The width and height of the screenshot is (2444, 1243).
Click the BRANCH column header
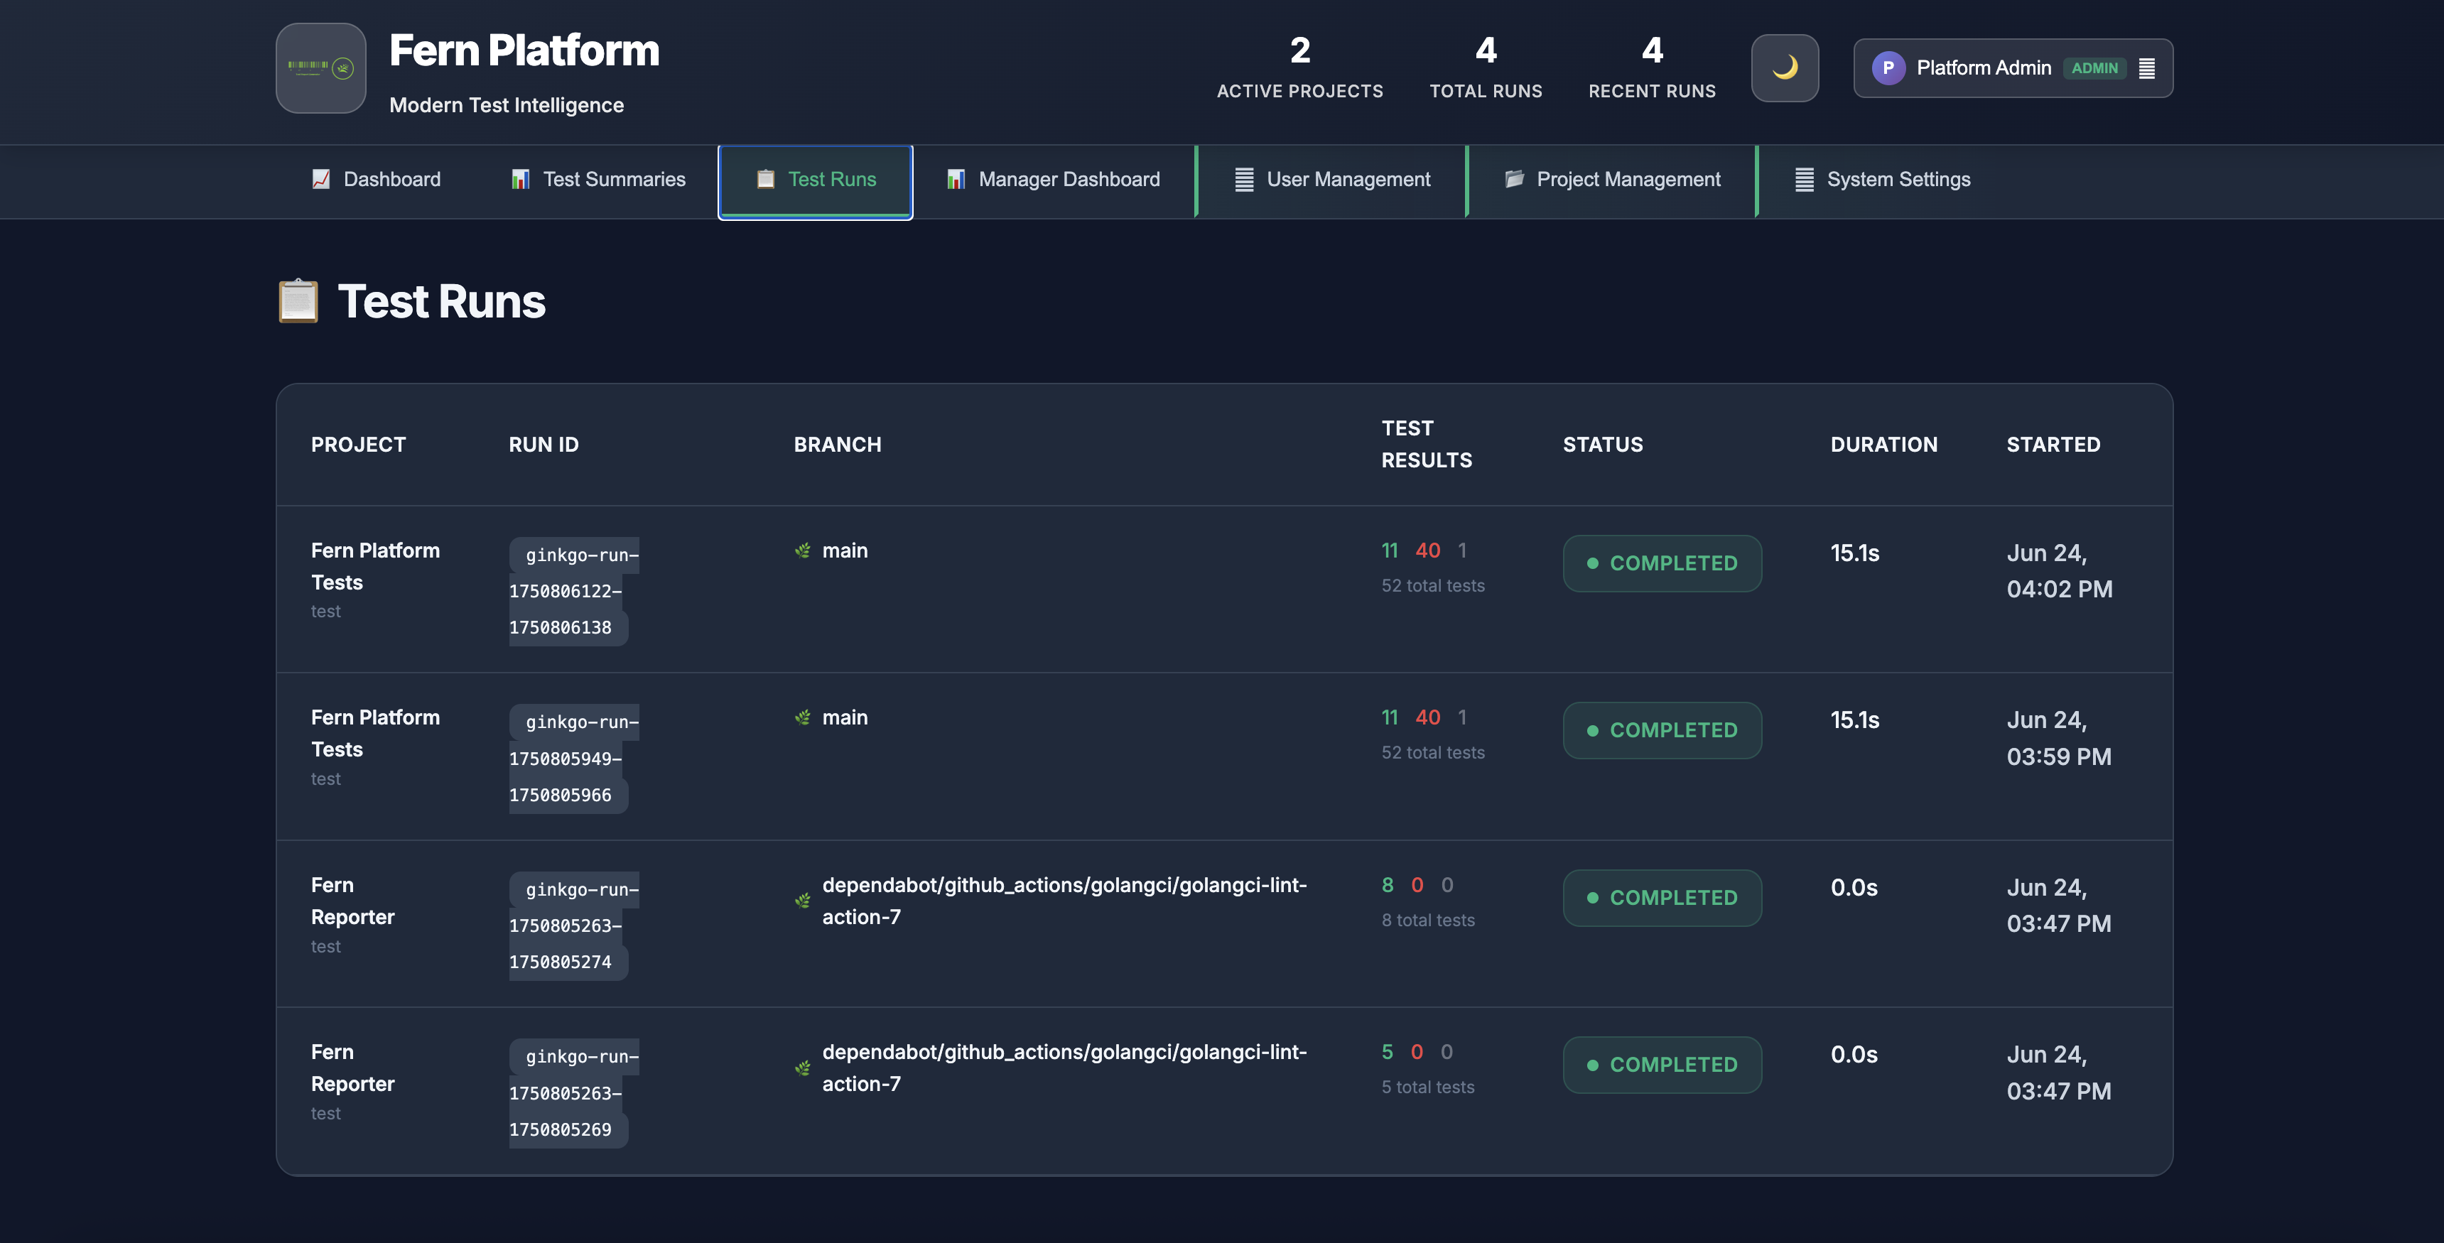[x=838, y=444]
